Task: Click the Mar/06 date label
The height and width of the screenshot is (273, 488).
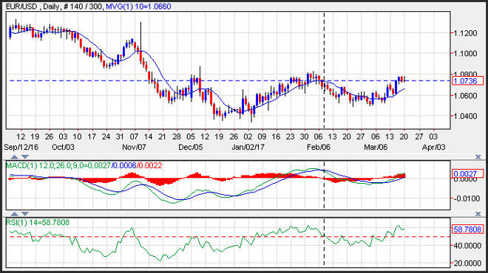Action: (376, 147)
